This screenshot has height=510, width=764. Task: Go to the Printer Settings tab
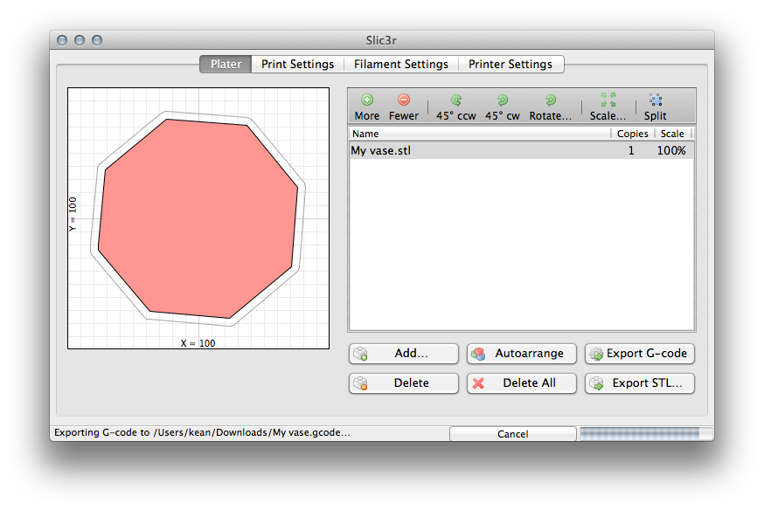[510, 64]
